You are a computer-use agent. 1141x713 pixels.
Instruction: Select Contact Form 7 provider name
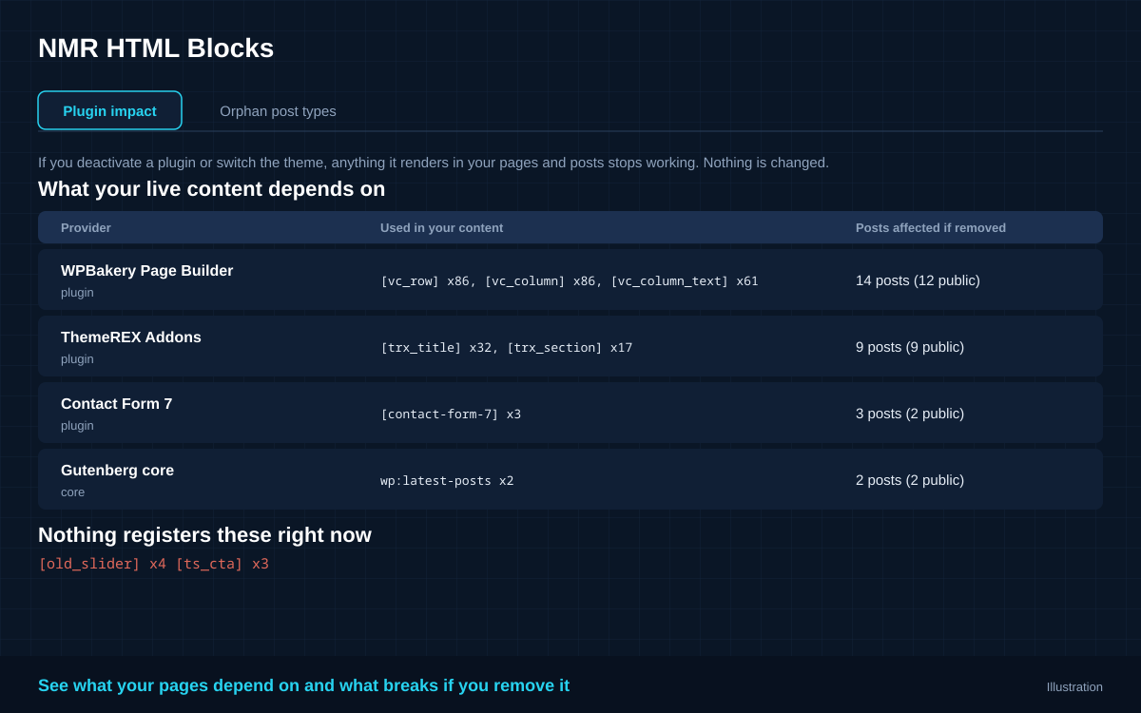pos(116,404)
